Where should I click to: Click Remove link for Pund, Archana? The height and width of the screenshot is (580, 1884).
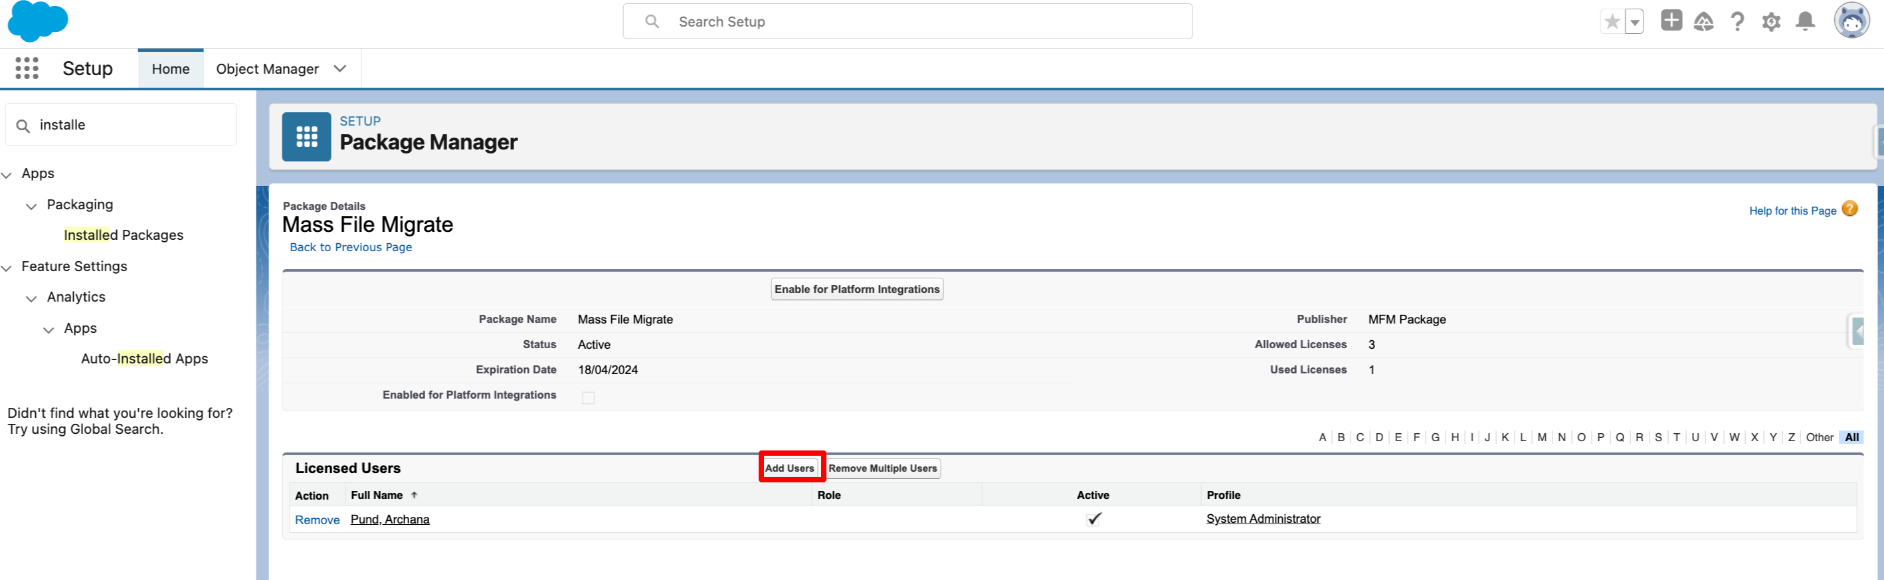click(x=317, y=520)
